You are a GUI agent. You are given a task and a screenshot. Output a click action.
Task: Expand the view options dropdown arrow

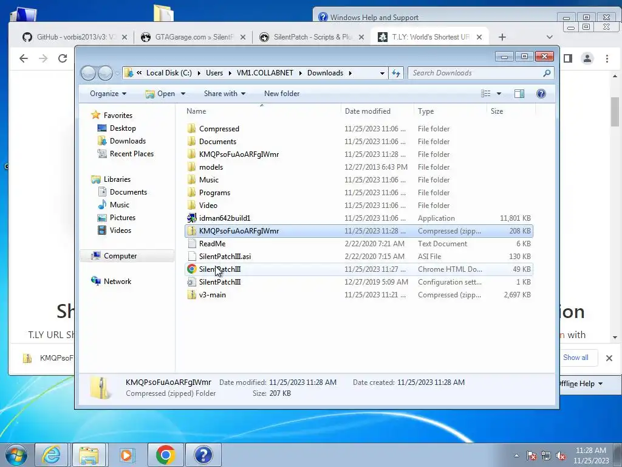pos(499,94)
